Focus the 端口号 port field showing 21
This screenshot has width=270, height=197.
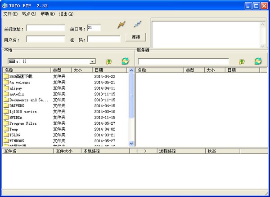[x=94, y=28]
